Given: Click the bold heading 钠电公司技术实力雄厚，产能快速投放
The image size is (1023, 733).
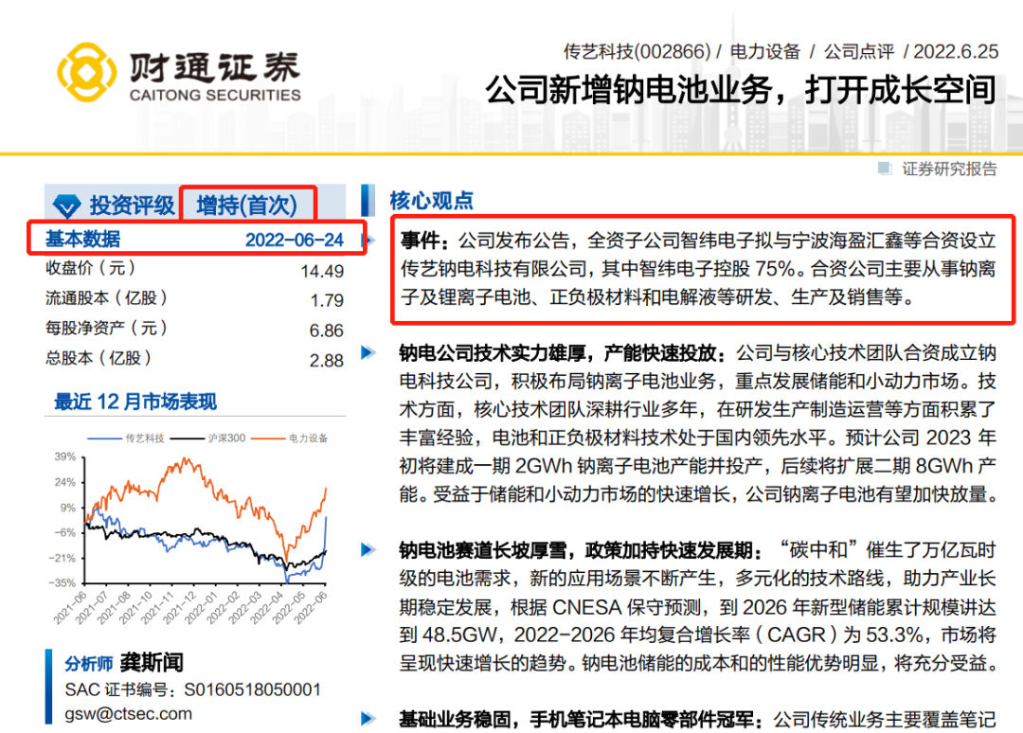Looking at the screenshot, I should 563,353.
